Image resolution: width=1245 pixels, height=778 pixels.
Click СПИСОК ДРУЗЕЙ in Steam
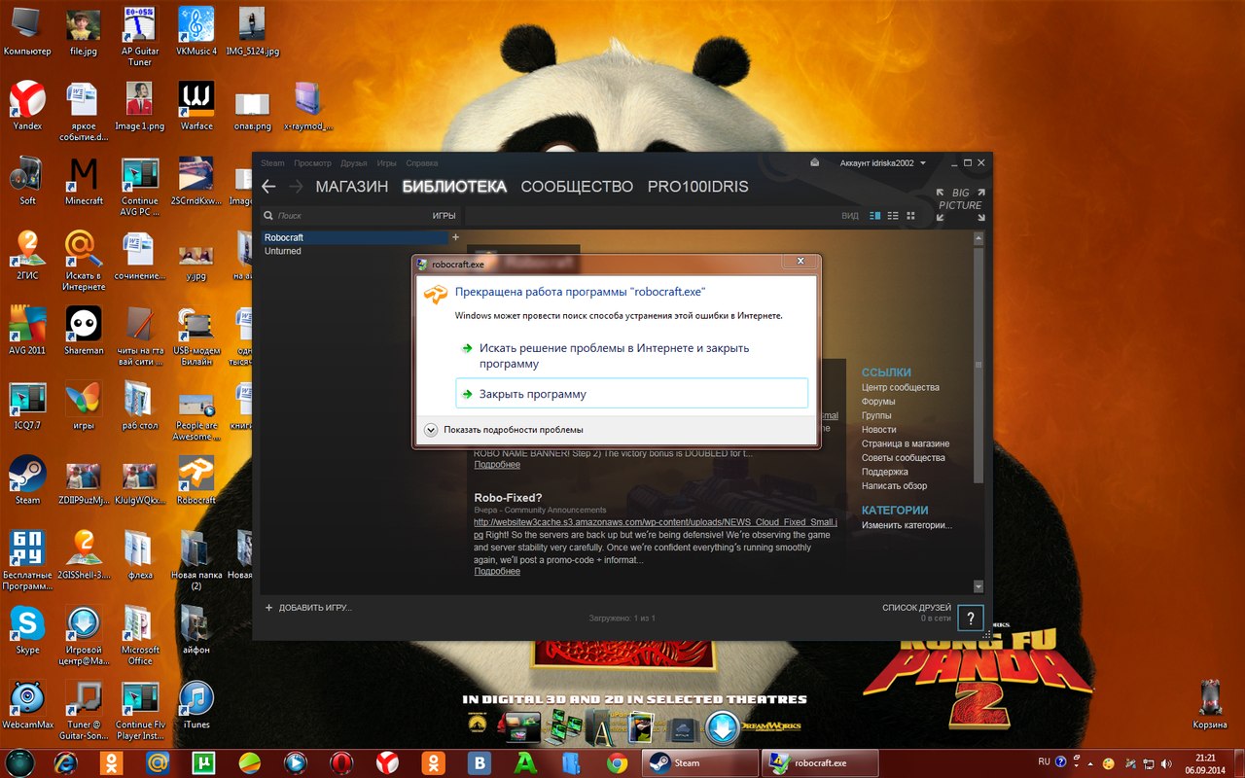(916, 608)
